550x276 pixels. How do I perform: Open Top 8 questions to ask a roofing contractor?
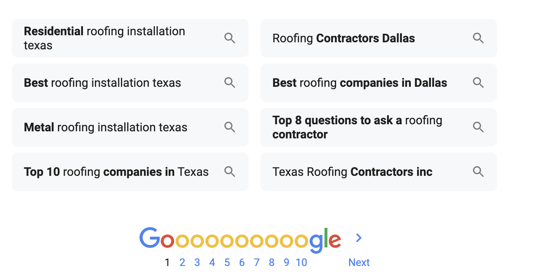pos(357,127)
